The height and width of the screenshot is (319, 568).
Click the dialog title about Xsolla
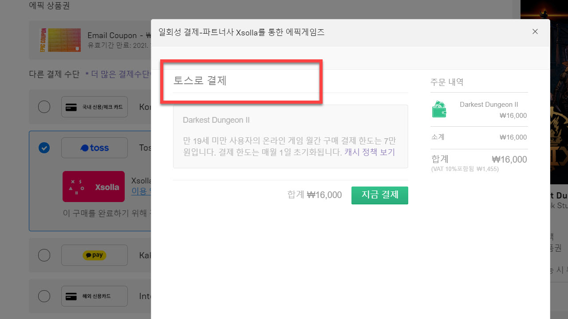pos(241,32)
